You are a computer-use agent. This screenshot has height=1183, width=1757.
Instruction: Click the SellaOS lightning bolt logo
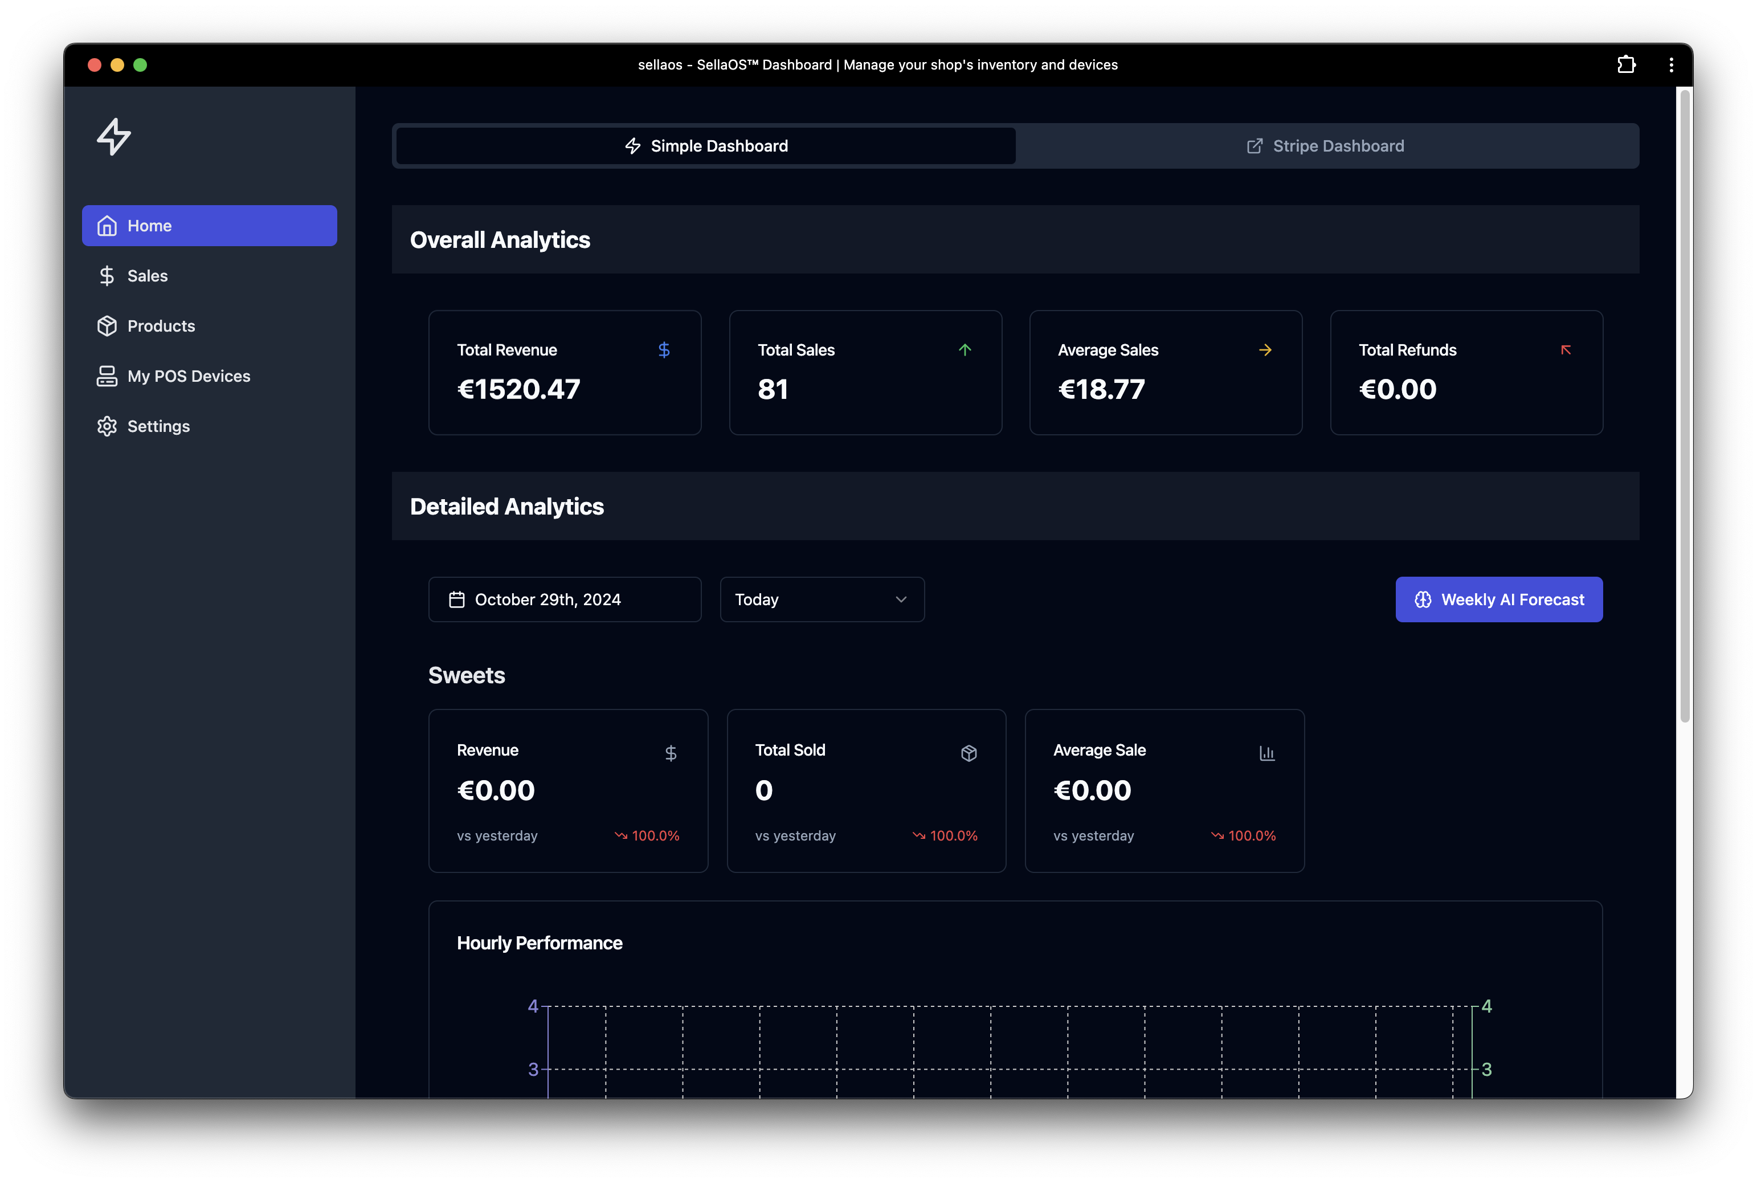click(114, 137)
